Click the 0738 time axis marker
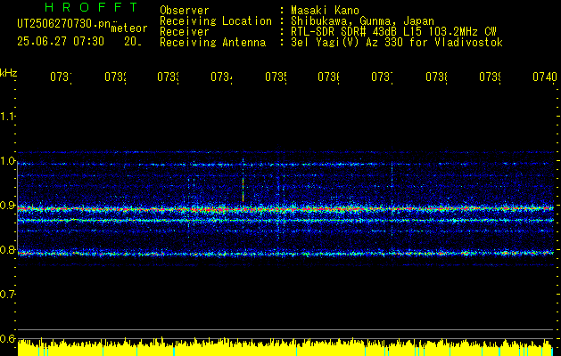The image size is (561, 356). click(436, 77)
